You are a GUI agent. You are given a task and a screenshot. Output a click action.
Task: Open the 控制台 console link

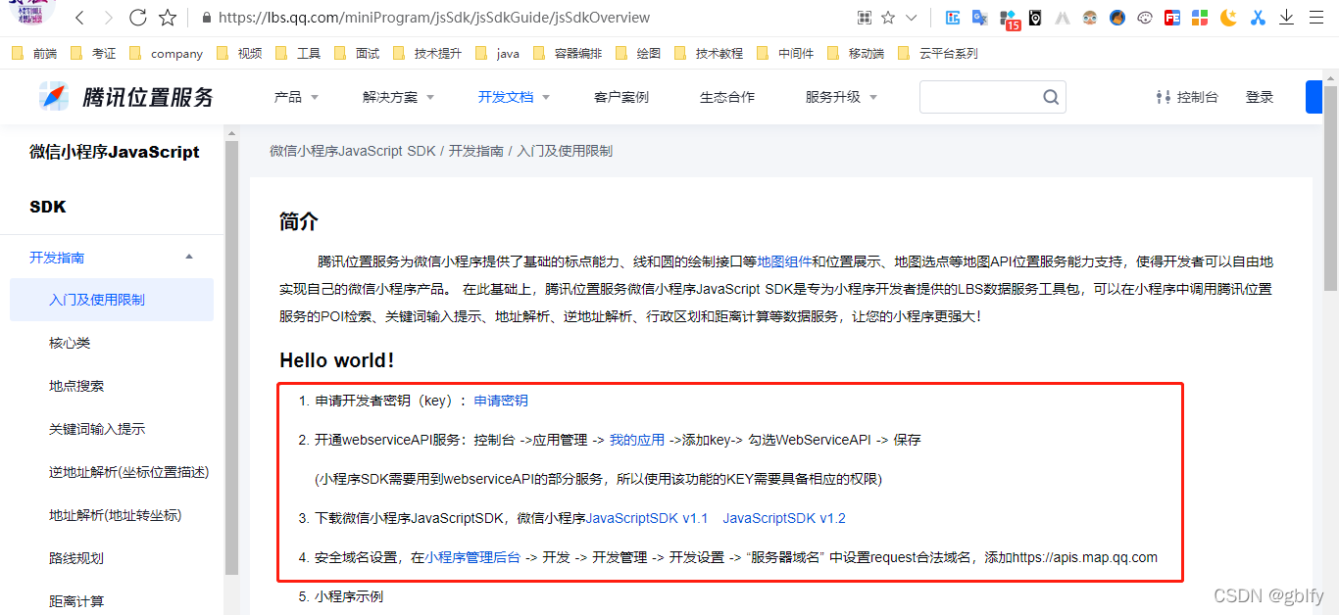(1187, 97)
